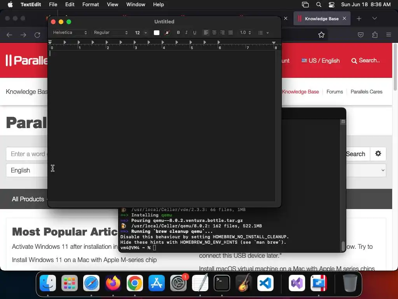
Task: Bookmark this page with the star
Action: click(321, 35)
